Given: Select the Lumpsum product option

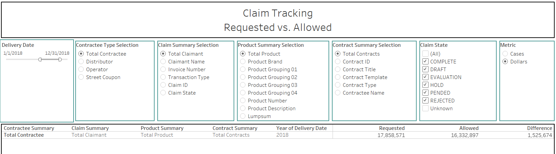Looking at the screenshot, I should coord(243,116).
